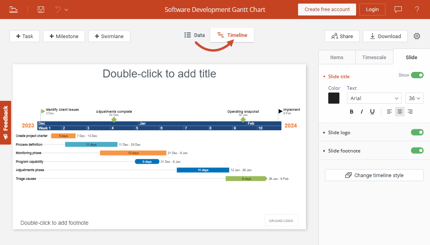This screenshot has width=430, height=245.
Task: Click the Create free account button
Action: point(327,9)
